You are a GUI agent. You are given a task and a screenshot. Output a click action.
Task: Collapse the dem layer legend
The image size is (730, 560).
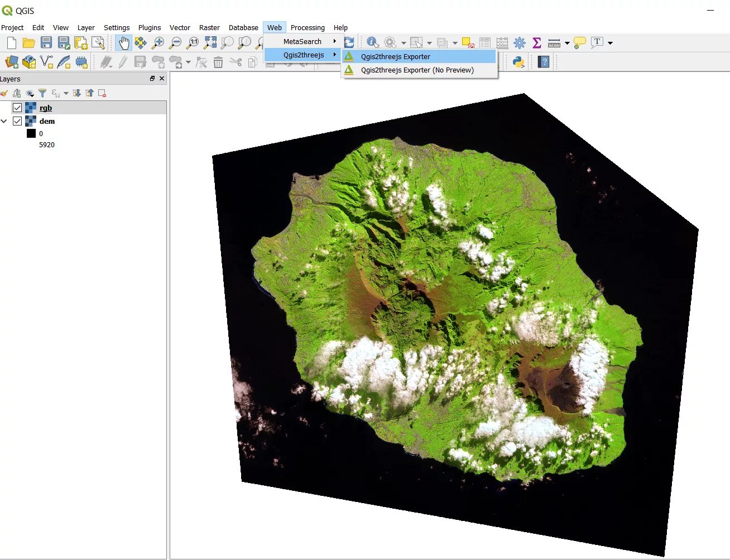click(4, 121)
